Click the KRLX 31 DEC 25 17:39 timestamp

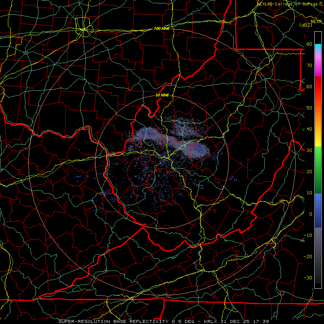pyautogui.click(x=237, y=321)
